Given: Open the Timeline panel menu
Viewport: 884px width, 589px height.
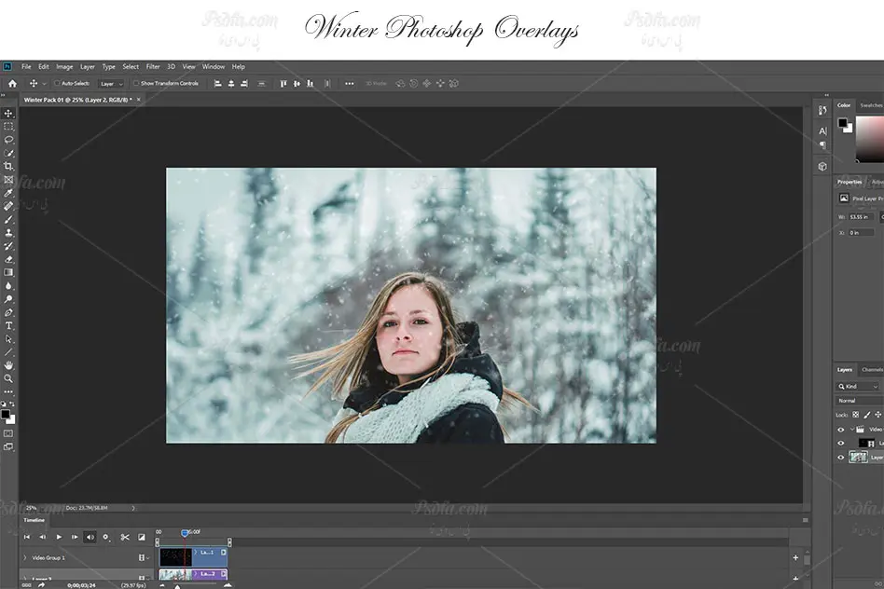Looking at the screenshot, I should (x=805, y=520).
